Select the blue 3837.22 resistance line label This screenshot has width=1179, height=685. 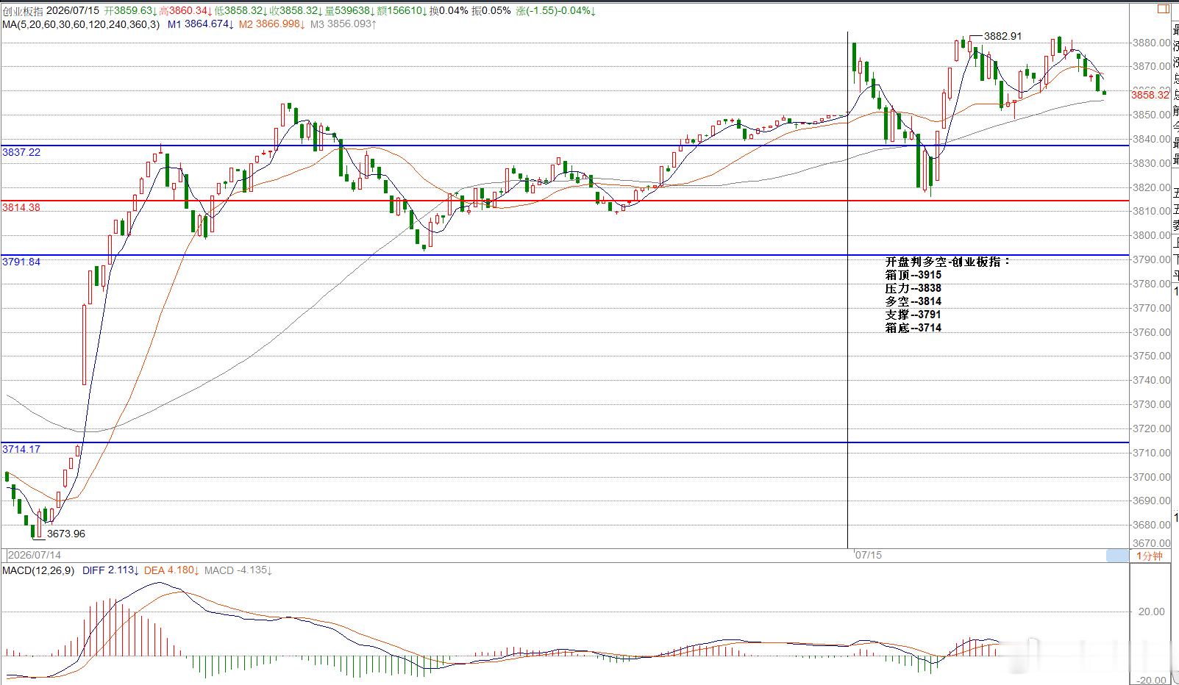(21, 152)
